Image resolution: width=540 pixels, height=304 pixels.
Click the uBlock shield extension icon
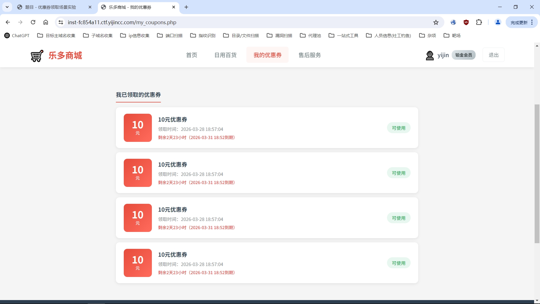tap(466, 22)
